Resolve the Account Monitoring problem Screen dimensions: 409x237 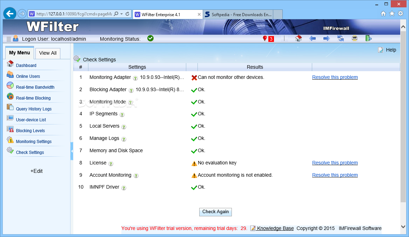(x=335, y=175)
